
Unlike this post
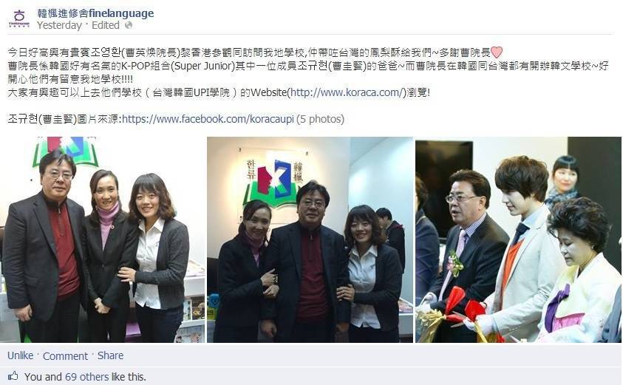tap(20, 355)
